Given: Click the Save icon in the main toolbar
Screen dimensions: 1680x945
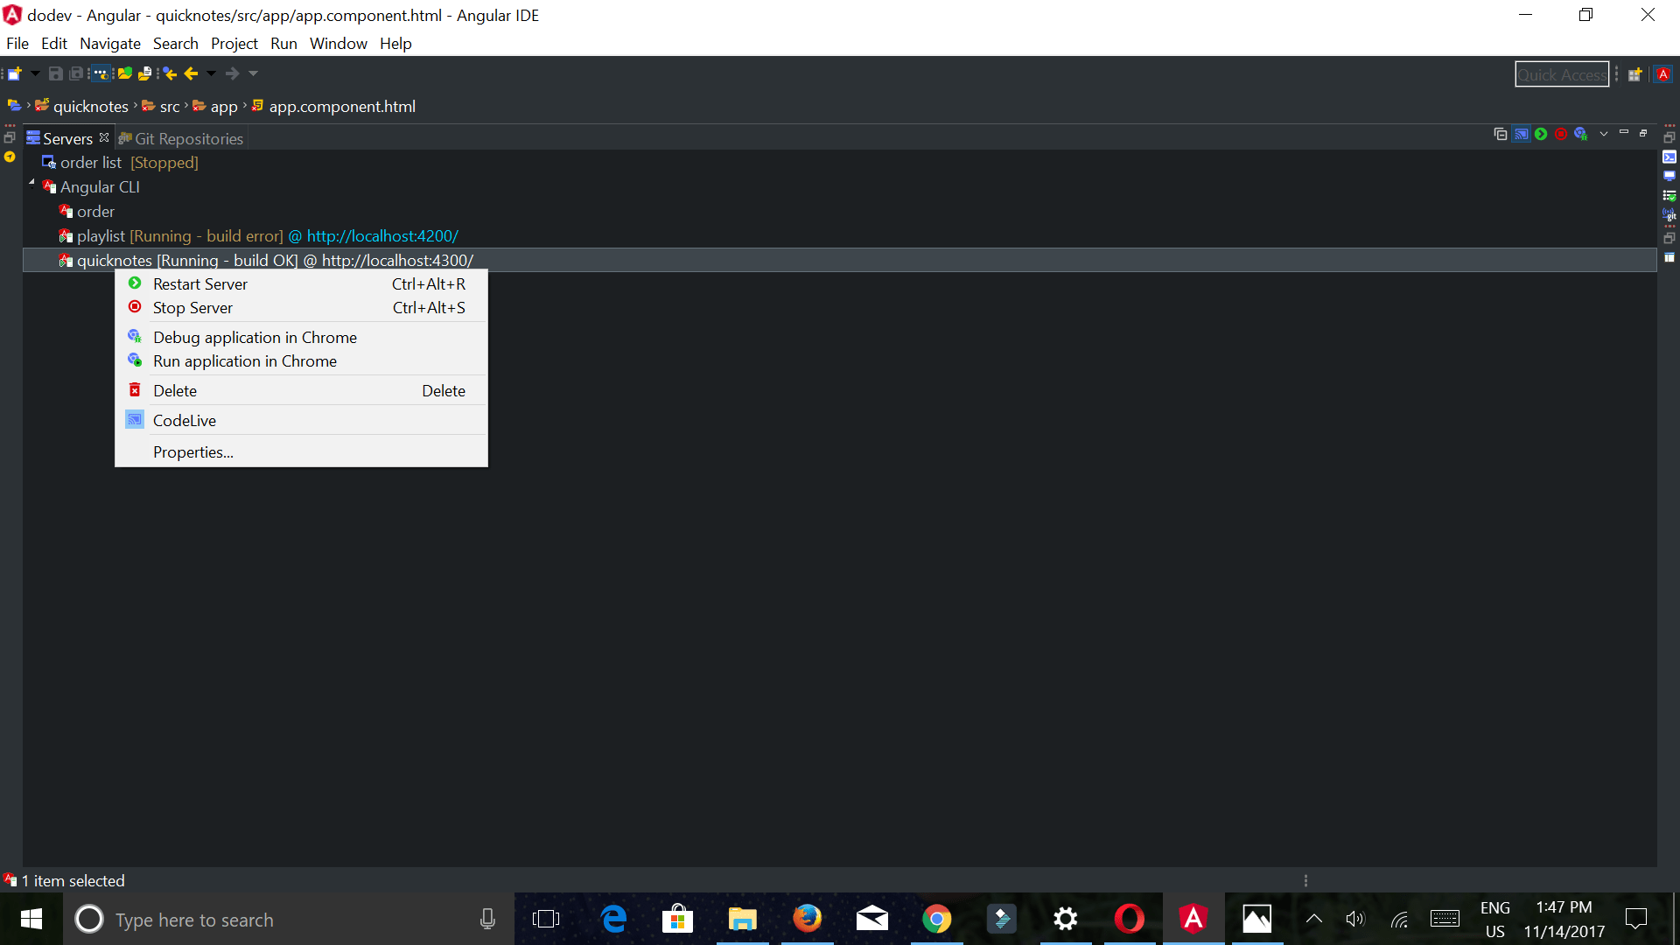Looking at the screenshot, I should tap(55, 73).
